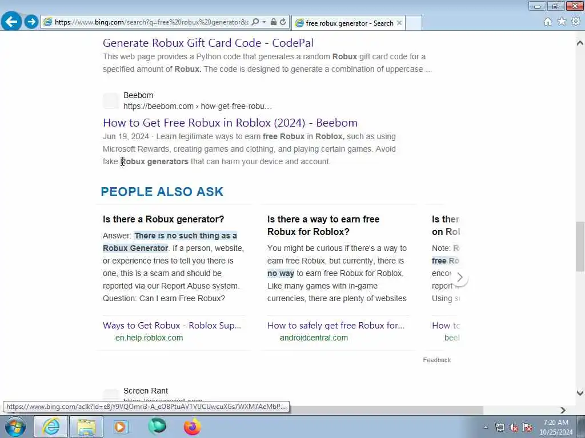Click the taskbar clock showing 7:20 AM
The width and height of the screenshot is (585, 438).
[x=555, y=427]
